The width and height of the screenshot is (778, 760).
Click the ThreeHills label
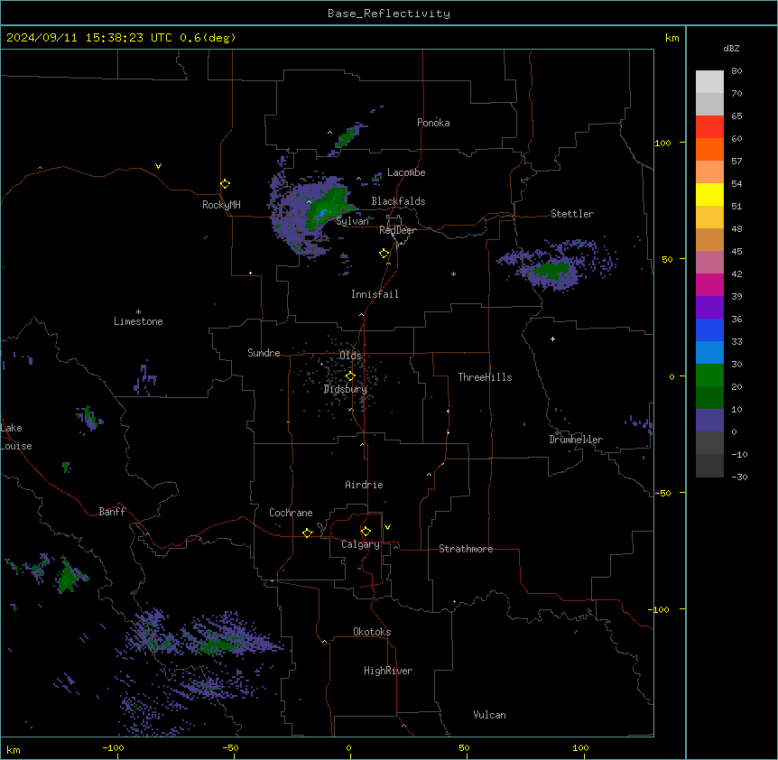tap(485, 377)
